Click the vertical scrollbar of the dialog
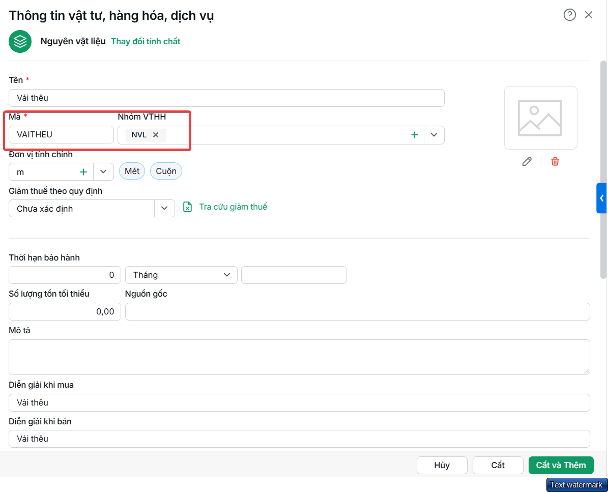608x492 pixels. 603,169
